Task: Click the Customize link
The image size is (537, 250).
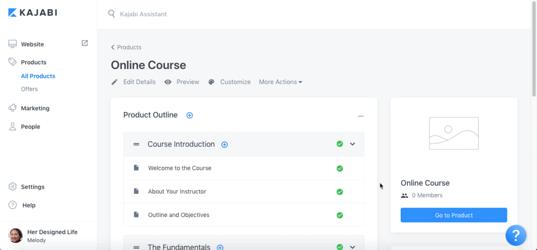Action: (235, 82)
